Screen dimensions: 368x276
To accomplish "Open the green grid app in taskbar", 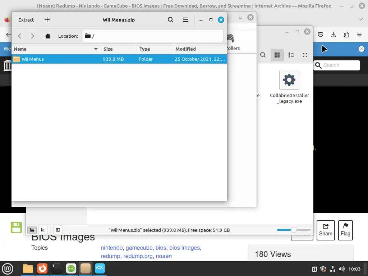I will (71, 268).
